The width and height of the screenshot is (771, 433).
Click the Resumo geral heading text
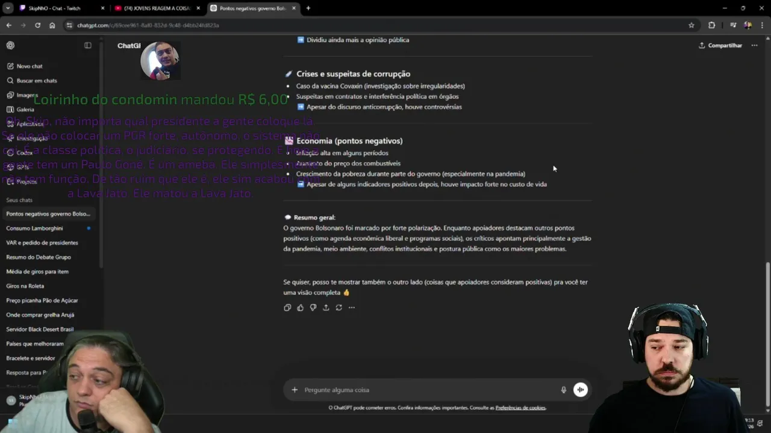click(x=315, y=217)
